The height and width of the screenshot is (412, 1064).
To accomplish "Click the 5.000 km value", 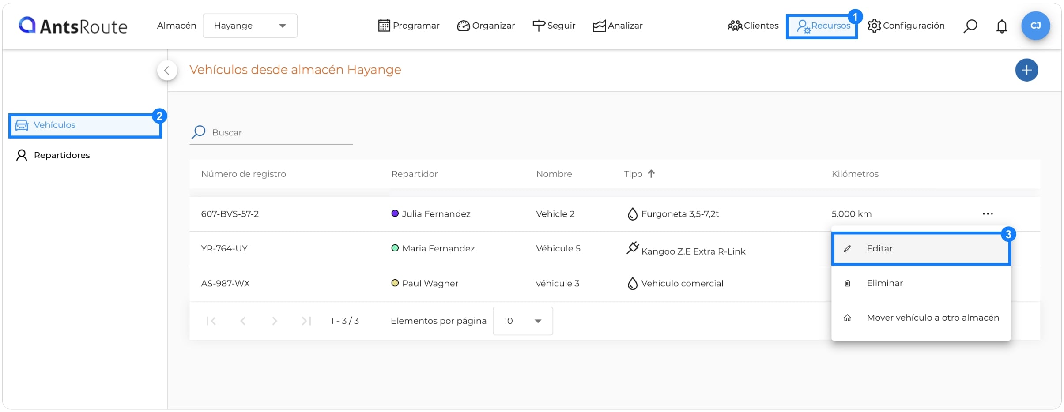I will click(x=852, y=214).
